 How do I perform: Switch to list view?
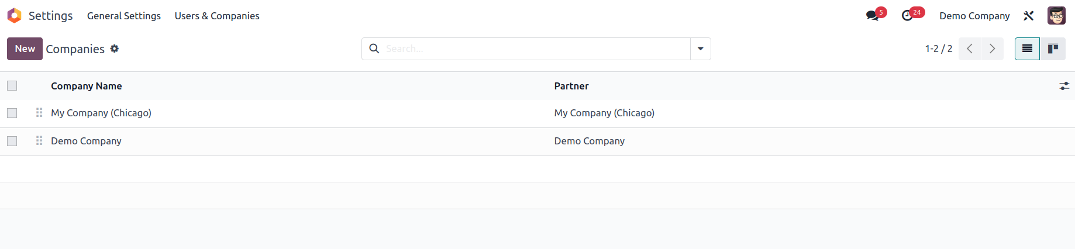1027,49
